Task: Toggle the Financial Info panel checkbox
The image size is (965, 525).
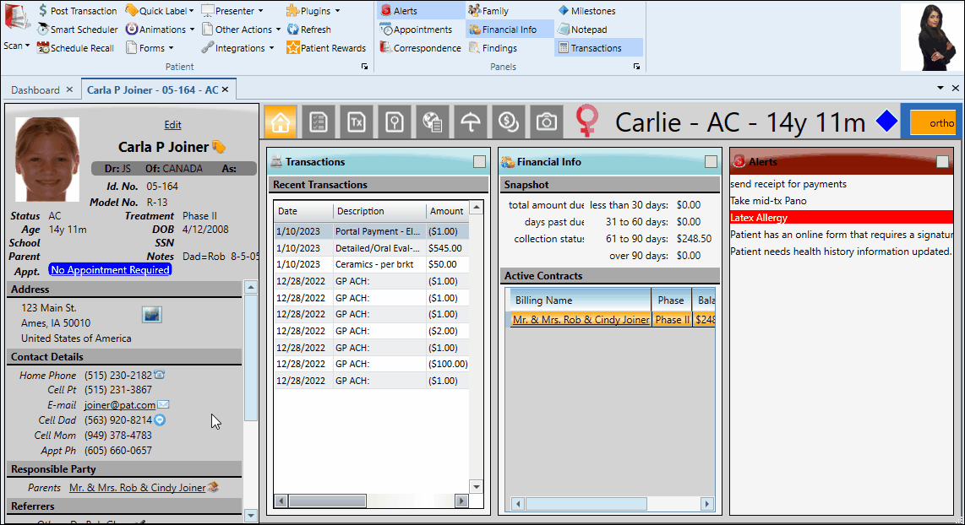Action: point(711,161)
